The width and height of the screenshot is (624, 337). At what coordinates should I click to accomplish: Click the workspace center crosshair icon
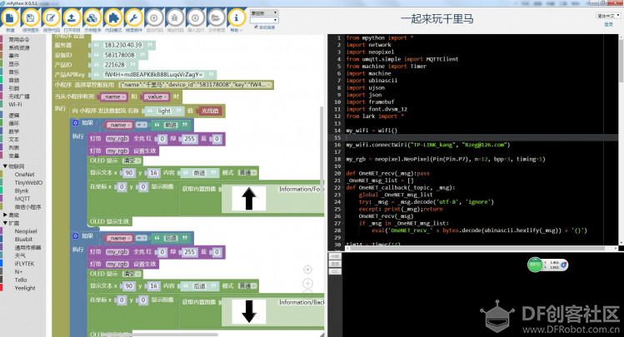click(307, 270)
